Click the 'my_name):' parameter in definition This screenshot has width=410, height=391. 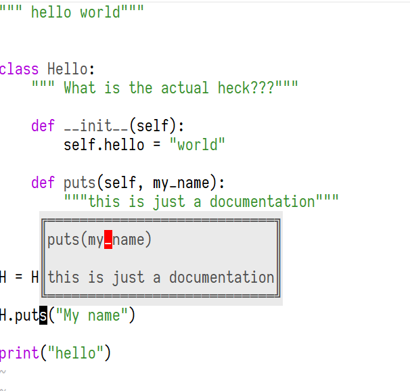189,183
